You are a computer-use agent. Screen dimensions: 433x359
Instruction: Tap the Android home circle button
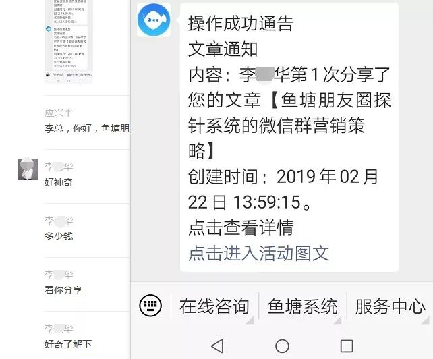[x=282, y=346]
